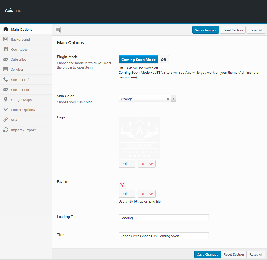The width and height of the screenshot is (267, 260).
Task: Click the Axis Jewelry logo preview
Action: click(139, 138)
